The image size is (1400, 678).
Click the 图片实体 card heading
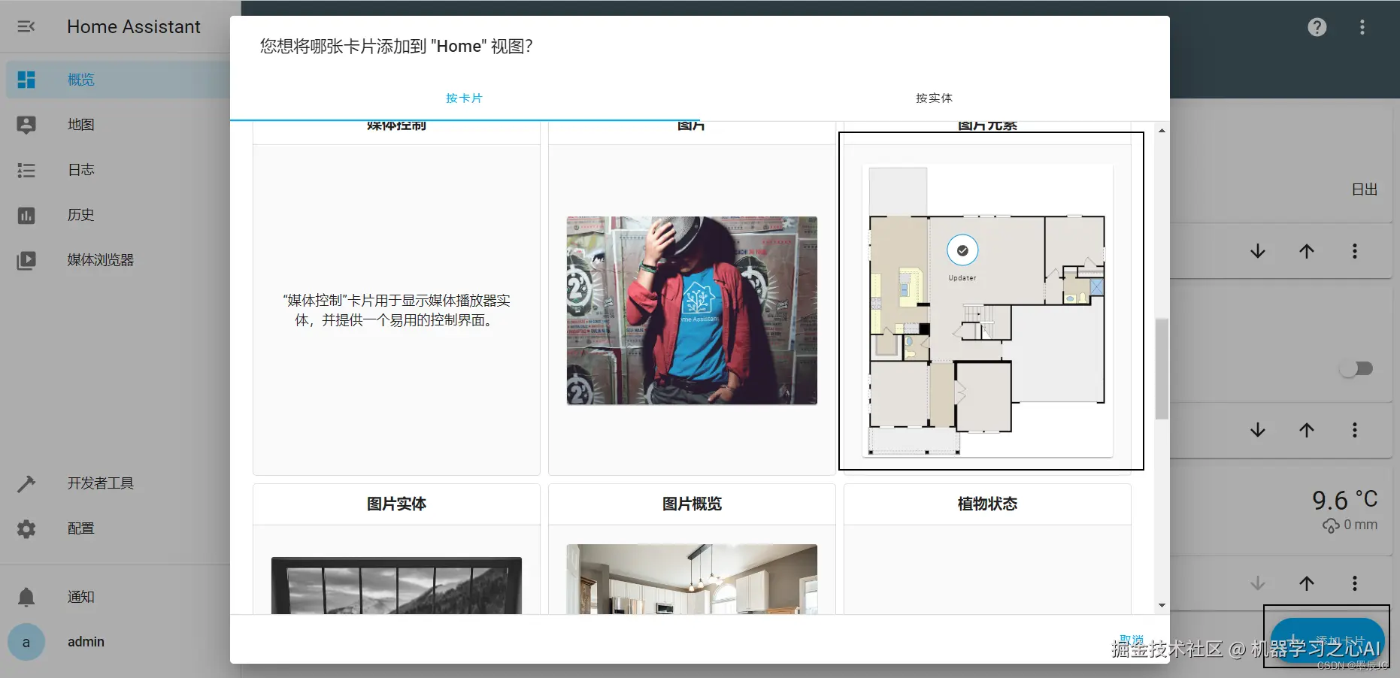point(396,504)
